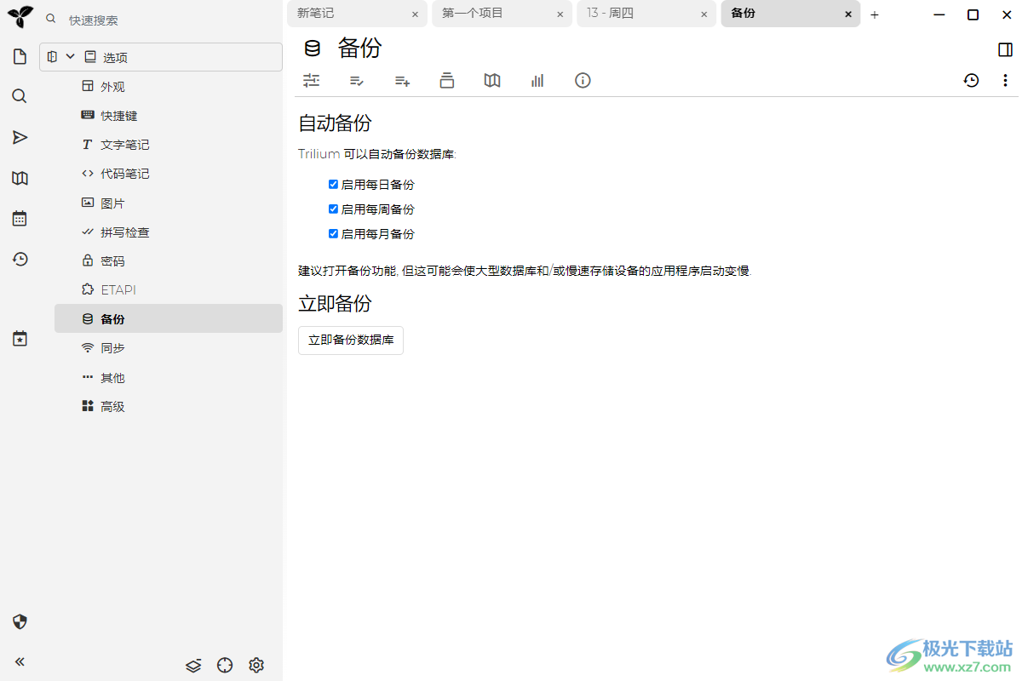Screen dimensions: 1022x681
Task: Add a new tab with plus button
Action: (875, 14)
